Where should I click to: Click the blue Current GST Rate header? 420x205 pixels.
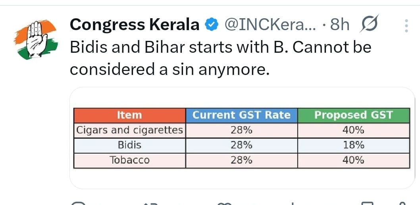coord(241,115)
